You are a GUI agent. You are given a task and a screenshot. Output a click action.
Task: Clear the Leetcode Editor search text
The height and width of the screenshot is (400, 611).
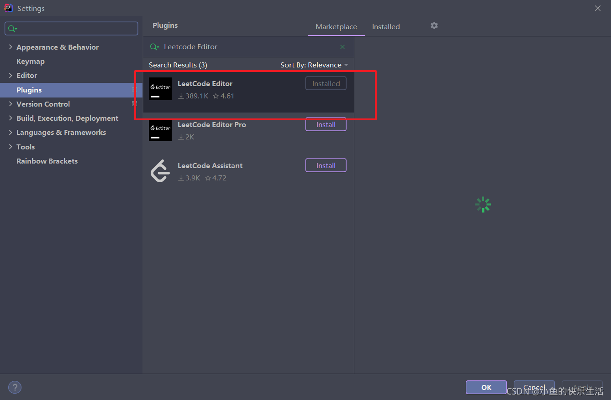pyautogui.click(x=342, y=47)
